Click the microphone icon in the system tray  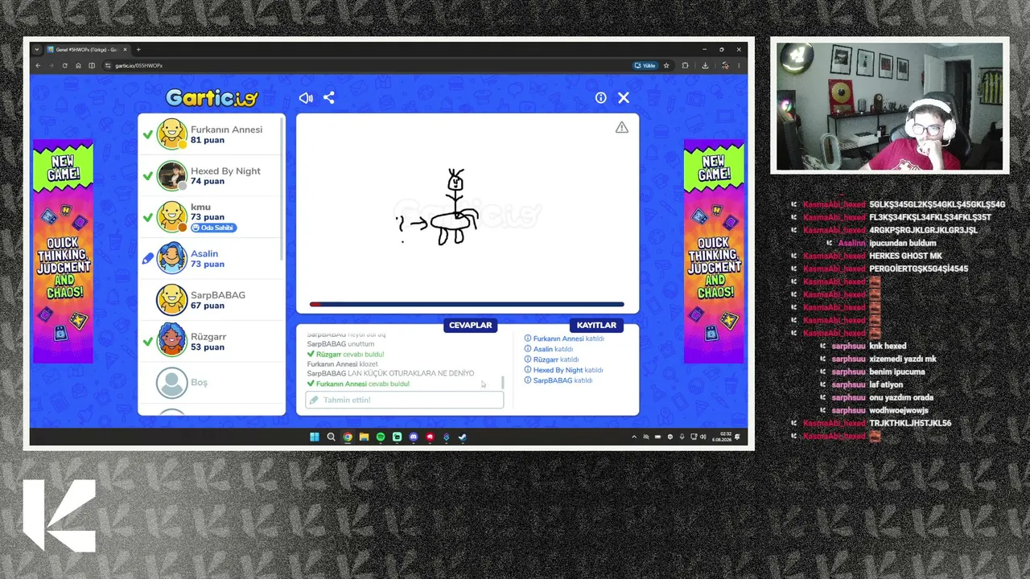[682, 437]
